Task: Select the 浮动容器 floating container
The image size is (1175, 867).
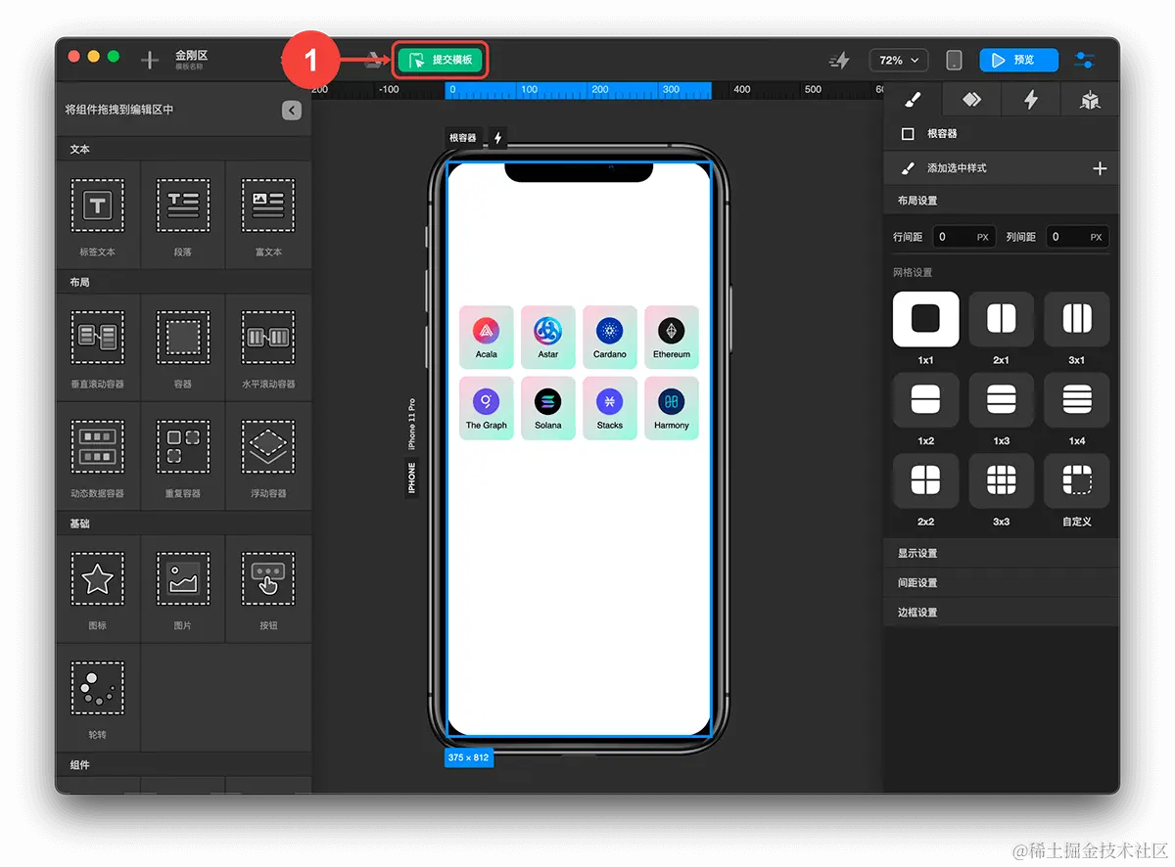Action: pos(268,456)
